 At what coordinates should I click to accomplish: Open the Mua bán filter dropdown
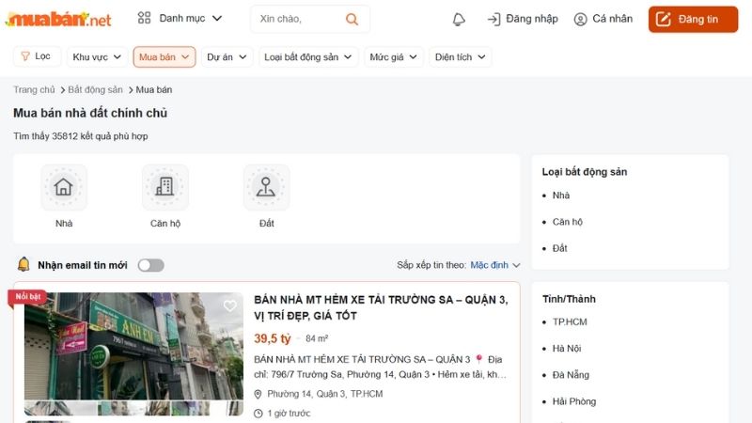tap(164, 57)
